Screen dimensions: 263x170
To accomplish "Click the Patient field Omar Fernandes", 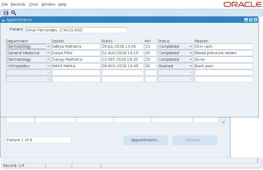I will coord(76,30).
